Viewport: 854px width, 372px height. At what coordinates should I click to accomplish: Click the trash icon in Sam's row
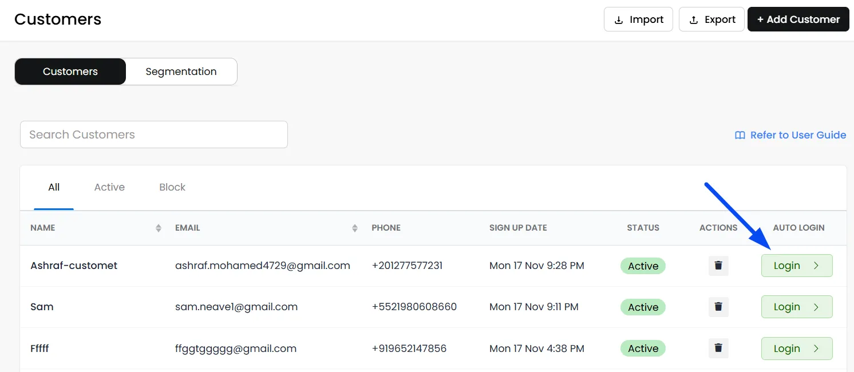718,307
